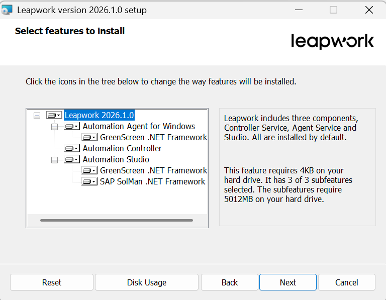Click the leapwork logo in the header
Viewport: 386px width, 300px height.
pos(332,41)
